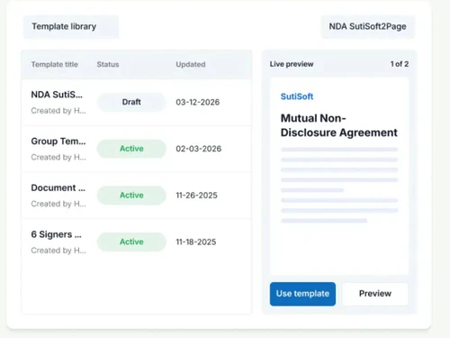Click the Use template button
The width and height of the screenshot is (450, 338).
(302, 294)
